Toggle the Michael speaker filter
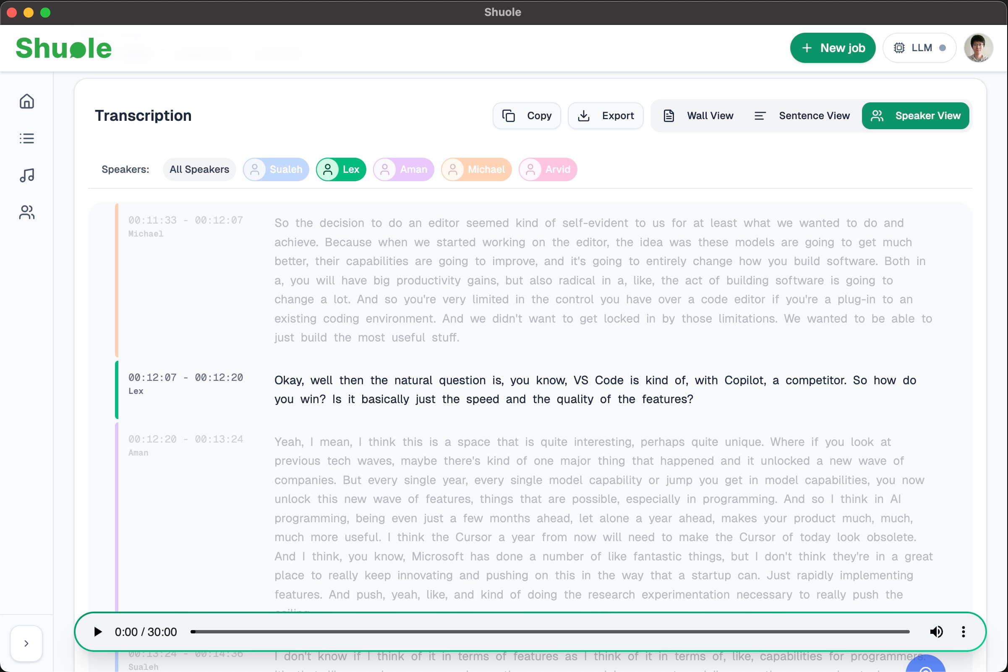 tap(476, 169)
